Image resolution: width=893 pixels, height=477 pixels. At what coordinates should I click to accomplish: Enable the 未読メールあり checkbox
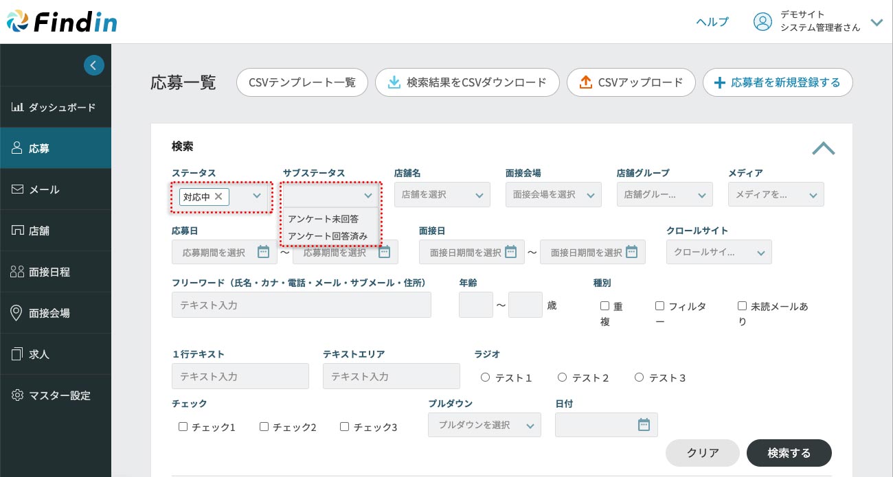(x=742, y=306)
